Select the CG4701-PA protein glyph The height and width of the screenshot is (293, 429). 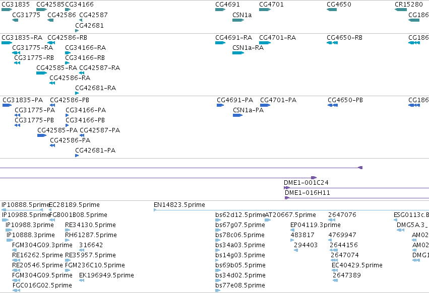click(x=265, y=105)
